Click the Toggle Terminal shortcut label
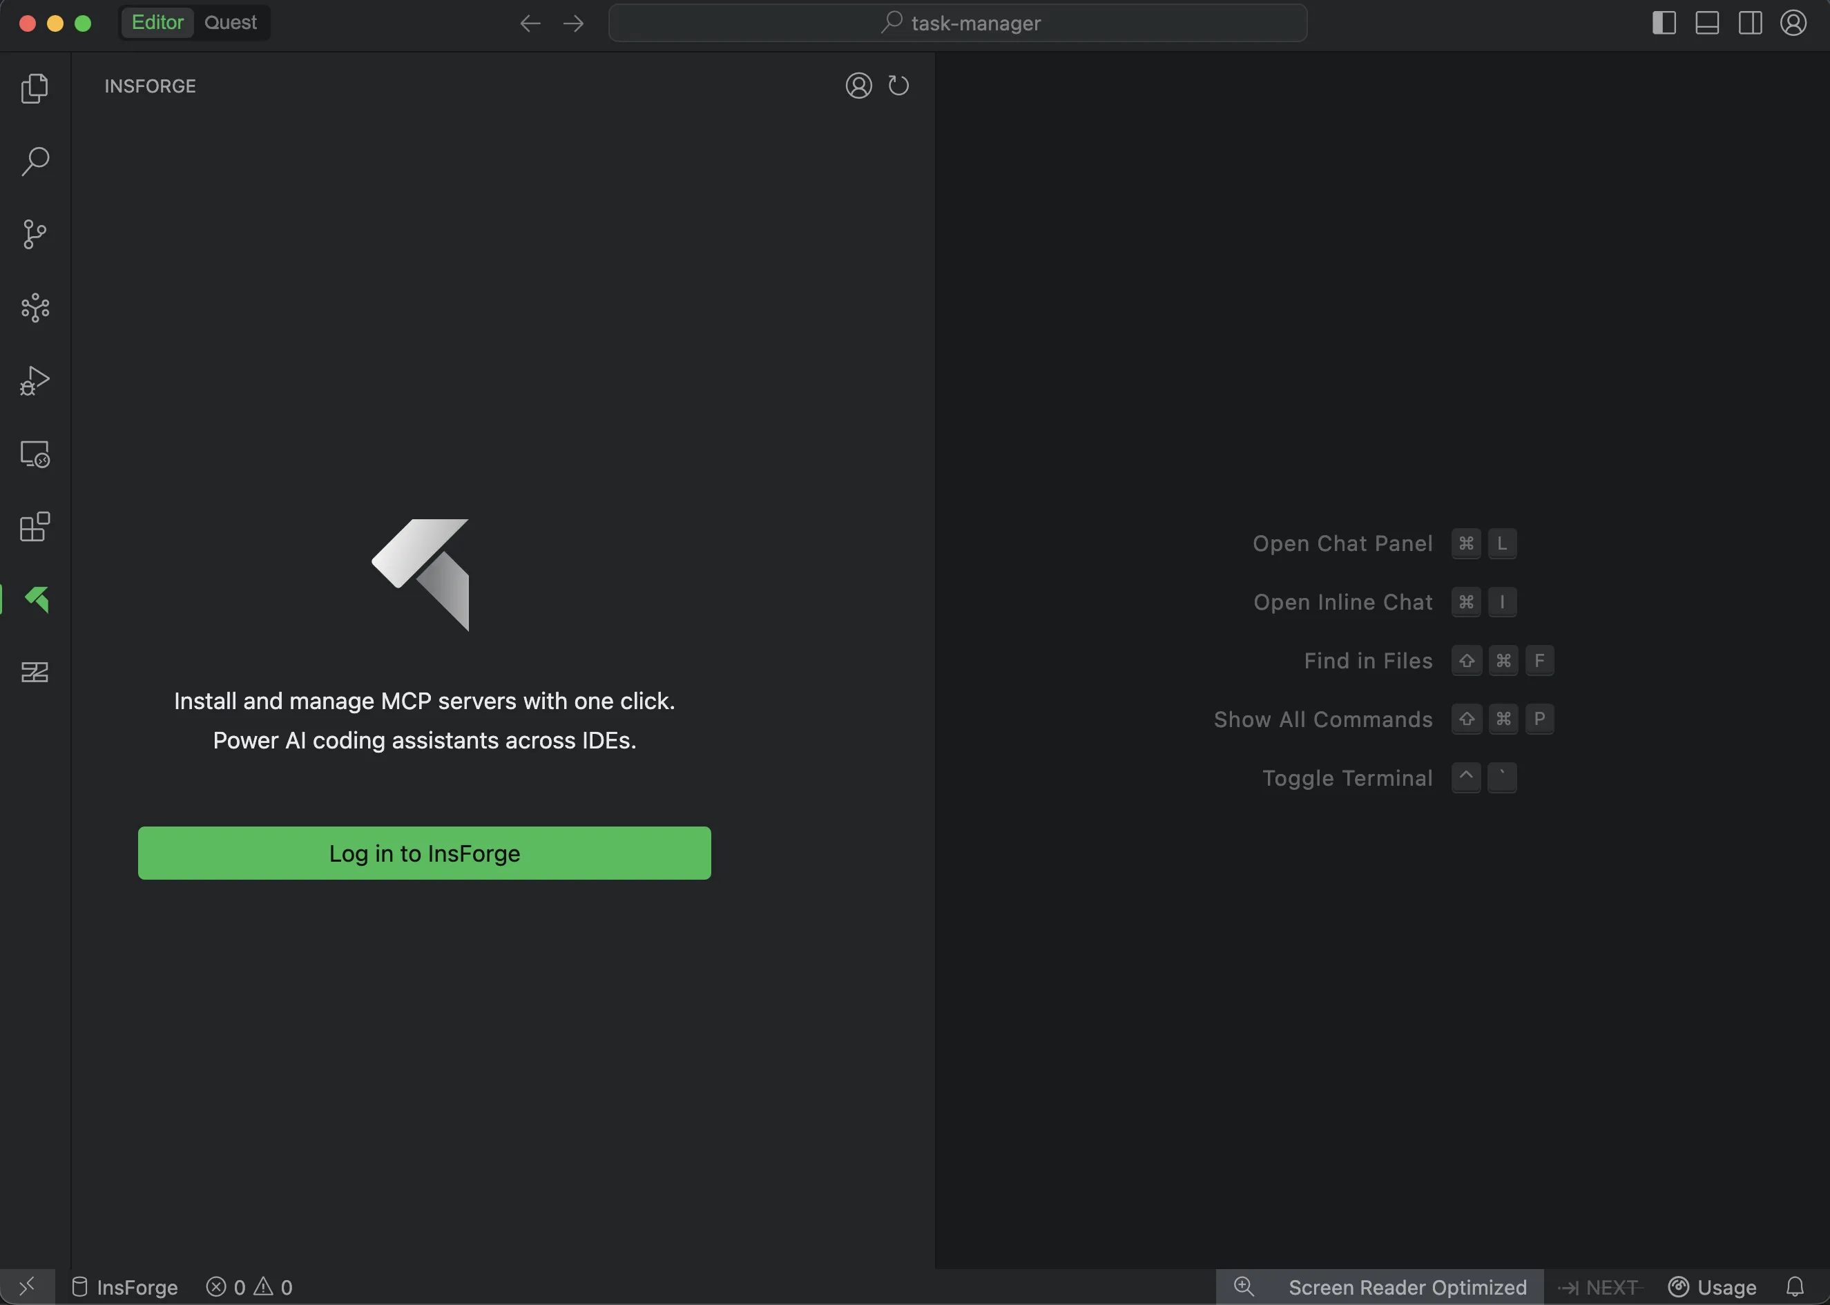This screenshot has width=1830, height=1305. pos(1347,779)
